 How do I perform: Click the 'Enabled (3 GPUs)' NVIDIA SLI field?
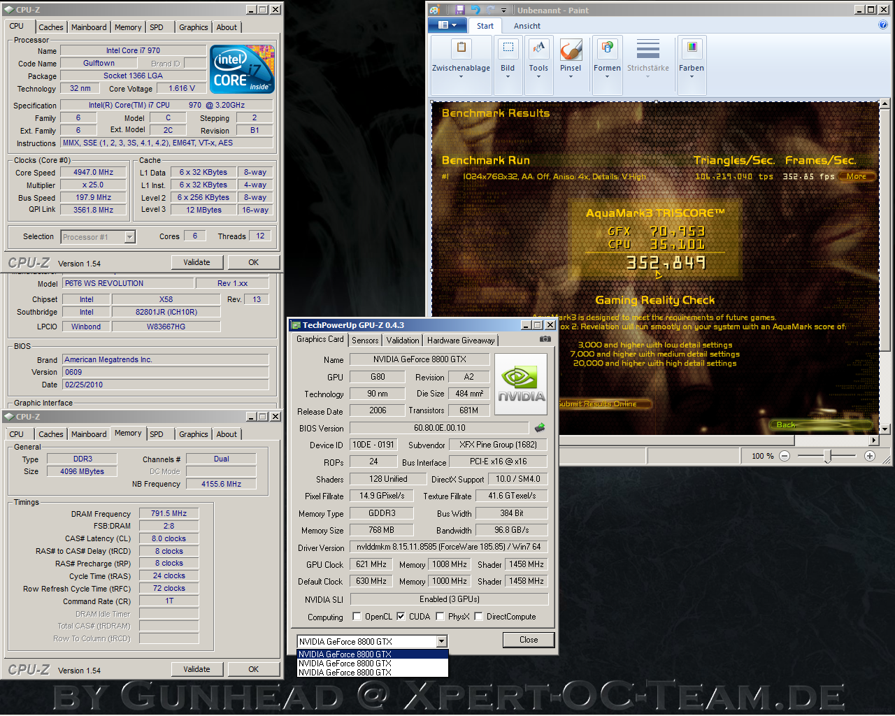(x=449, y=599)
